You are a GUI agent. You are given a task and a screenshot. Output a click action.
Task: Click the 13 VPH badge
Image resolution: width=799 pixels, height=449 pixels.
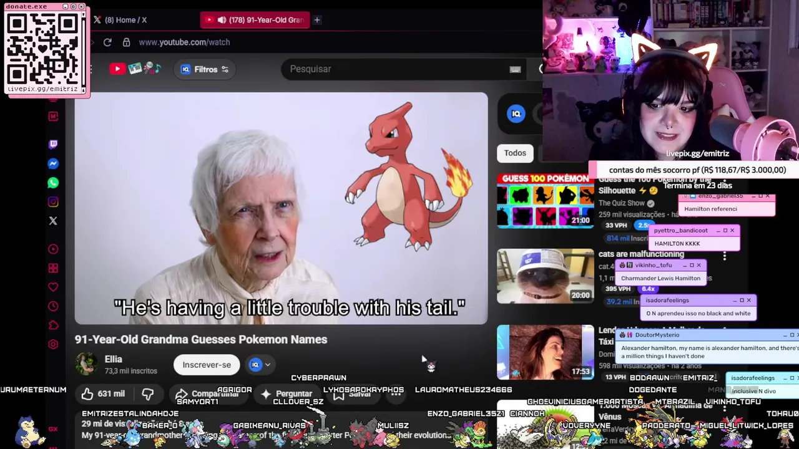(x=616, y=377)
